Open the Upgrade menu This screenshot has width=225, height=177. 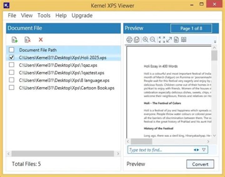[x=82, y=15]
